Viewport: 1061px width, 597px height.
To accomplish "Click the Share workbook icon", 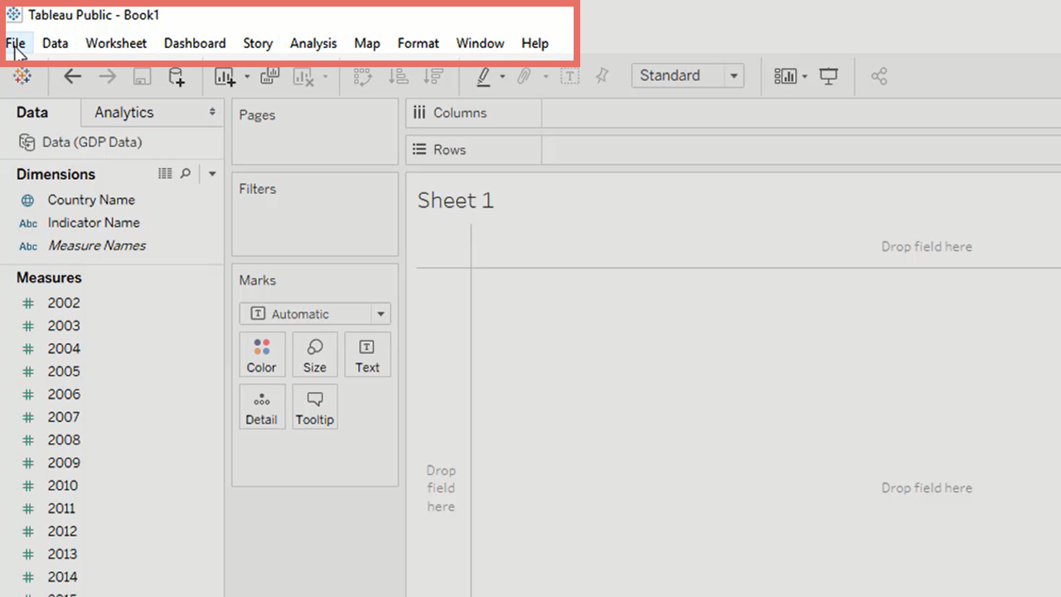I will pyautogui.click(x=879, y=76).
